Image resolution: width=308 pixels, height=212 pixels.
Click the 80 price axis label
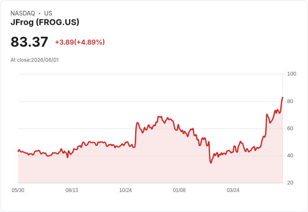point(290,101)
